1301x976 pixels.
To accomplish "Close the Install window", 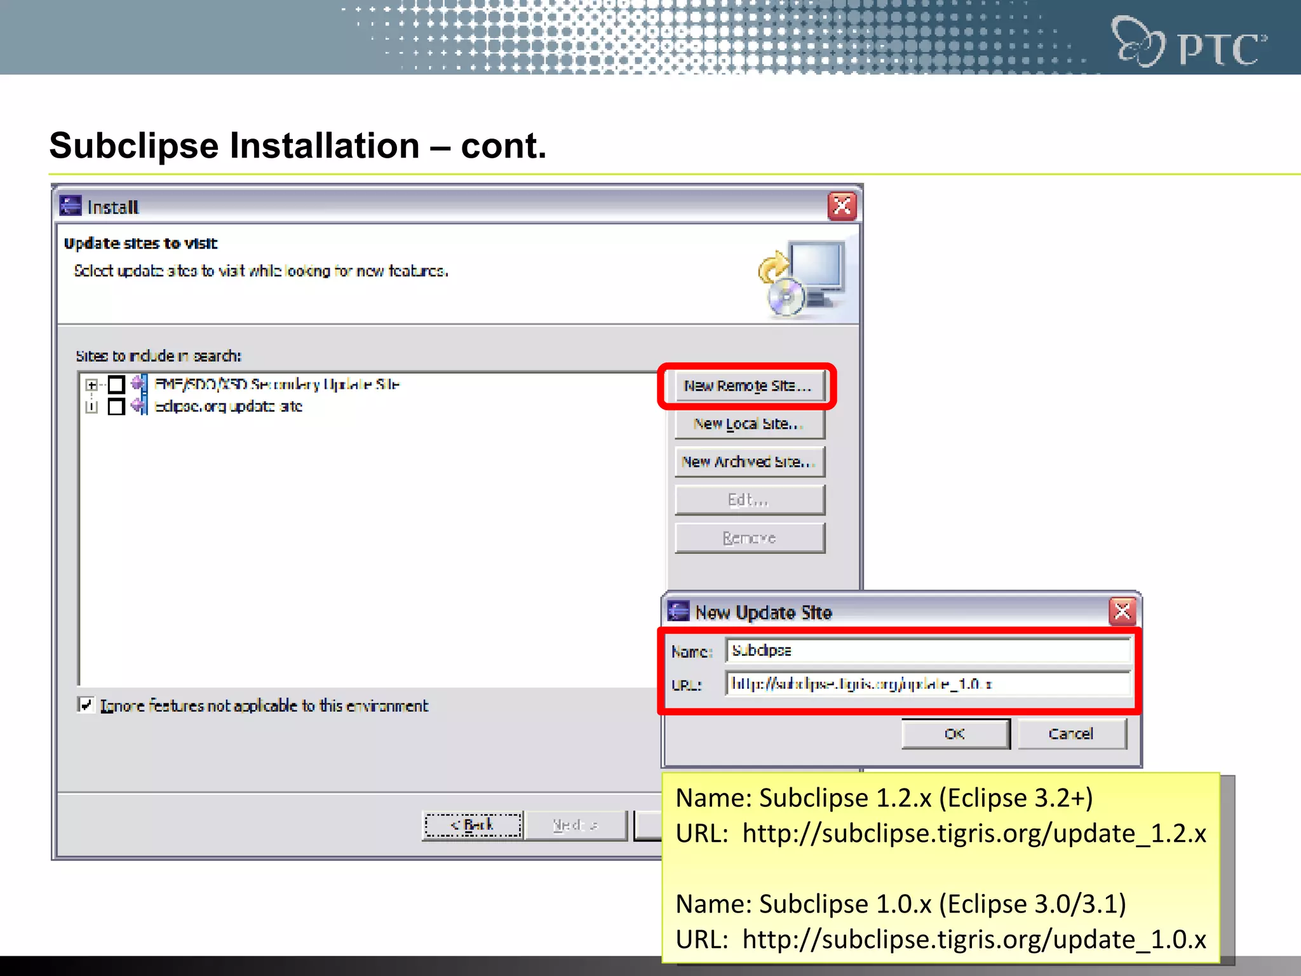I will 842,206.
